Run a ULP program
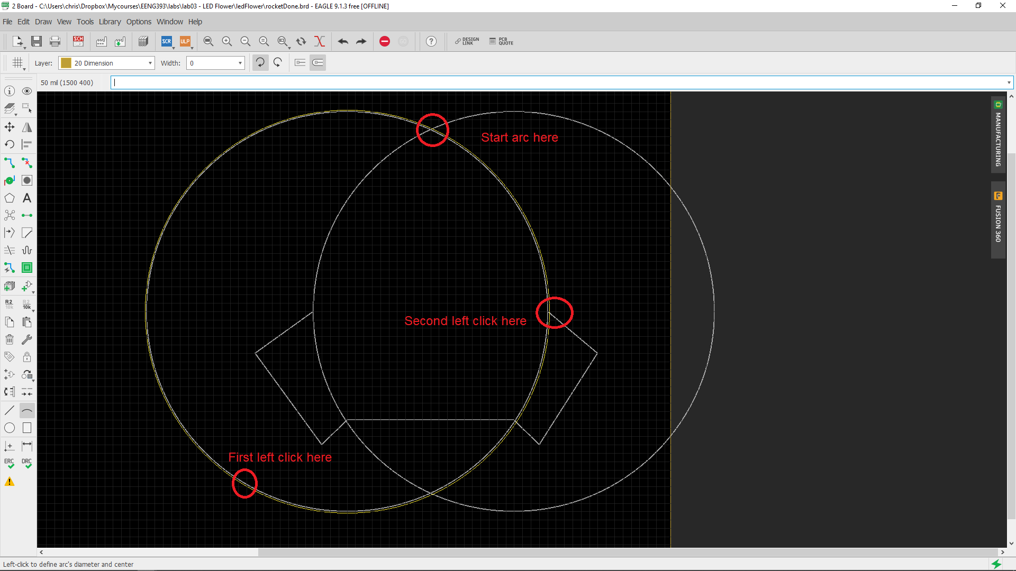 tap(185, 41)
